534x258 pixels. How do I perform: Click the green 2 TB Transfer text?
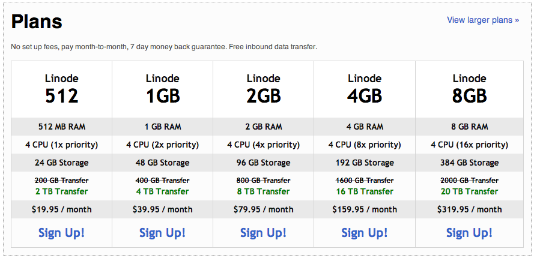pyautogui.click(x=61, y=191)
